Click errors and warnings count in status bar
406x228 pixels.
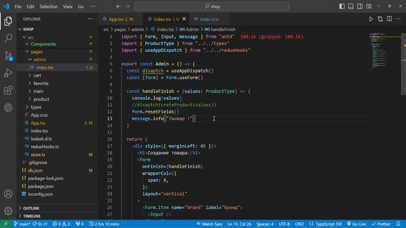tap(61, 224)
